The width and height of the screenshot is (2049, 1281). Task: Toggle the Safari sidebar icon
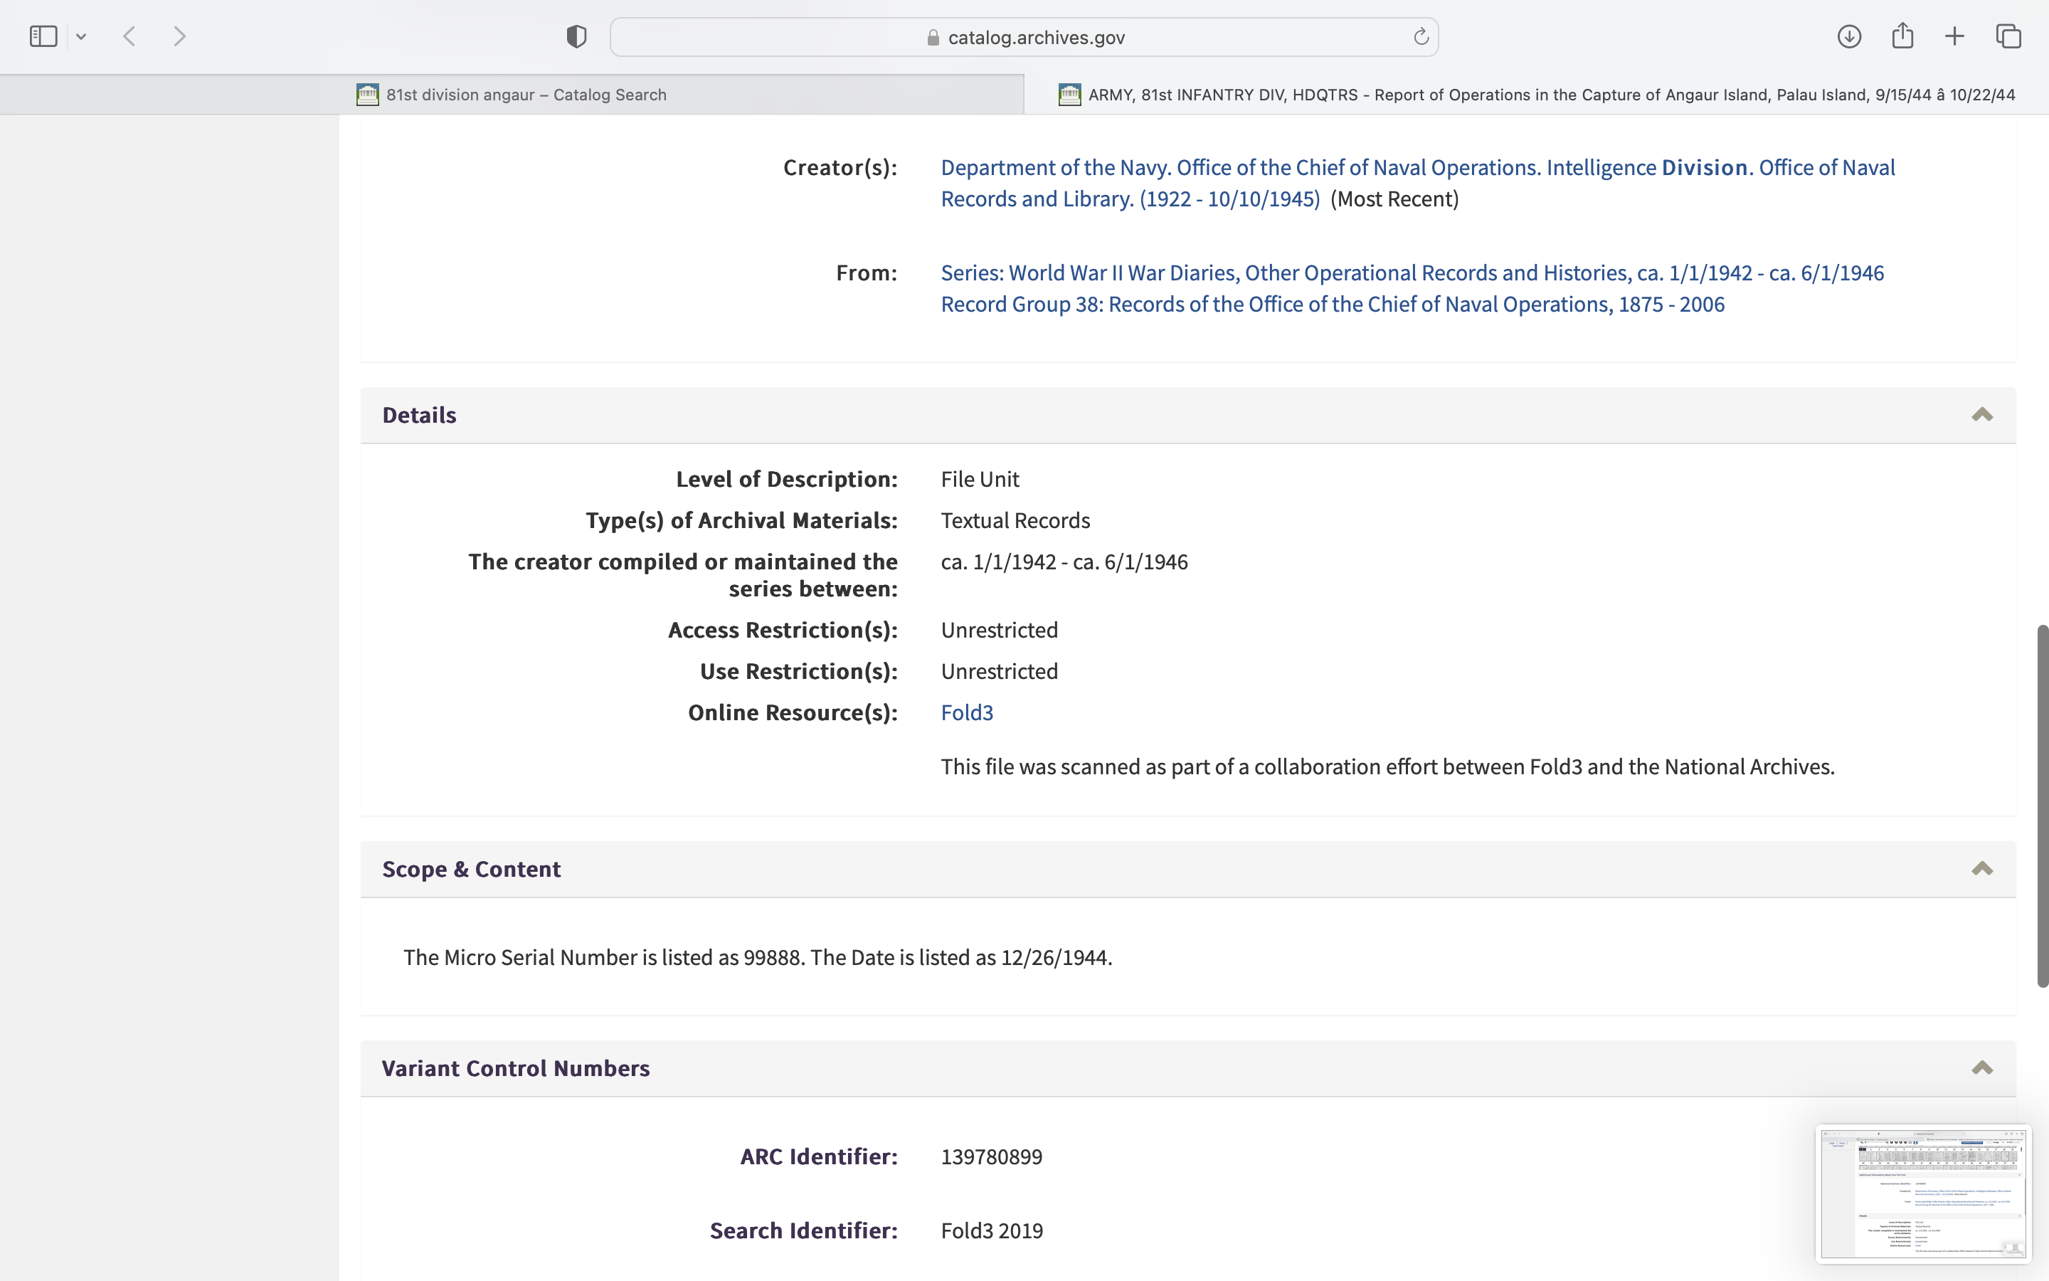click(43, 36)
